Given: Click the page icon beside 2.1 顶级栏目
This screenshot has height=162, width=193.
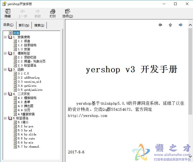Looking at the screenshot, I should coord(15,57).
